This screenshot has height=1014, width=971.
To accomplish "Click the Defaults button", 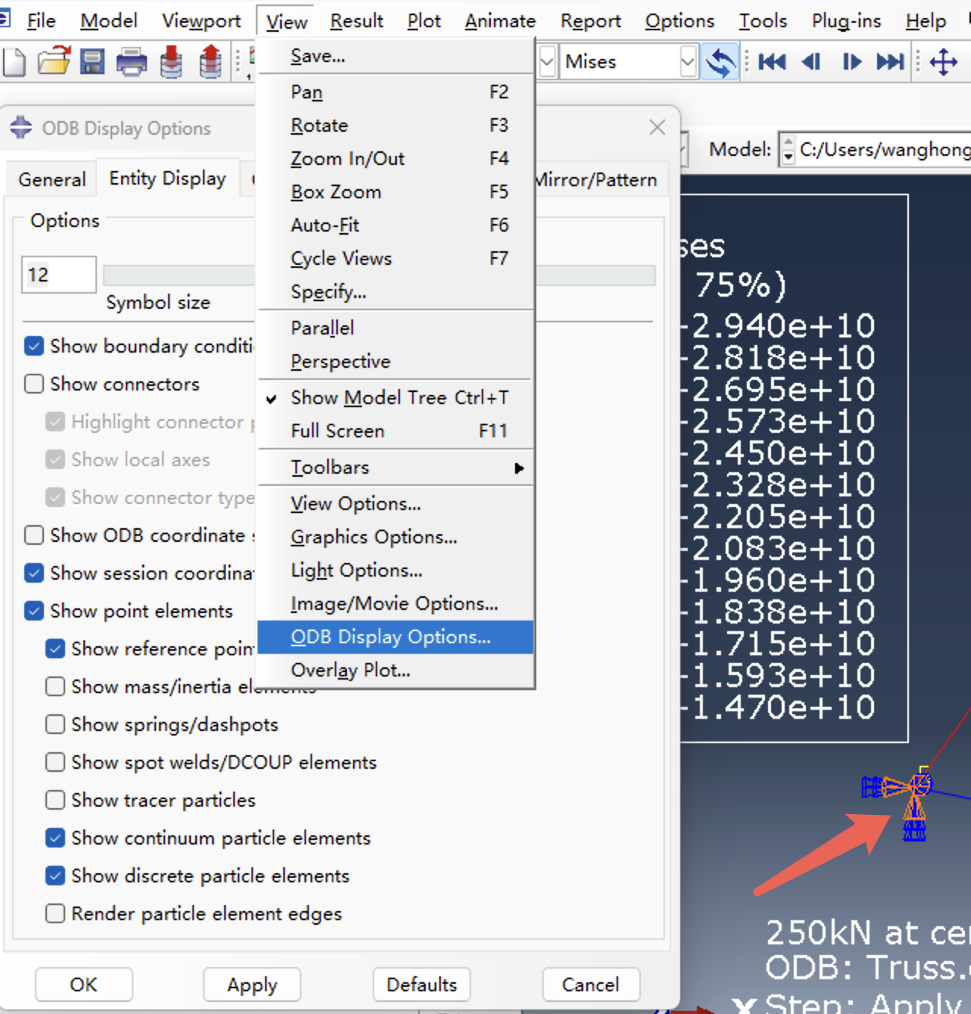I will (x=421, y=984).
